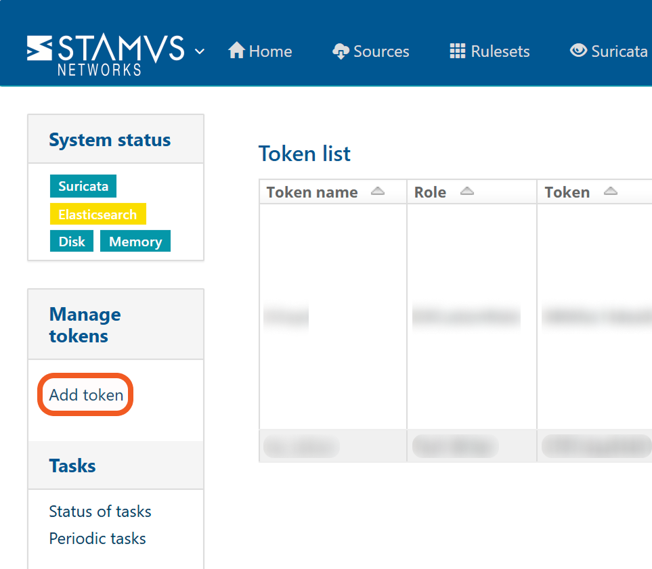Click the Disk status badge
Image resolution: width=652 pixels, height=569 pixels.
point(72,242)
